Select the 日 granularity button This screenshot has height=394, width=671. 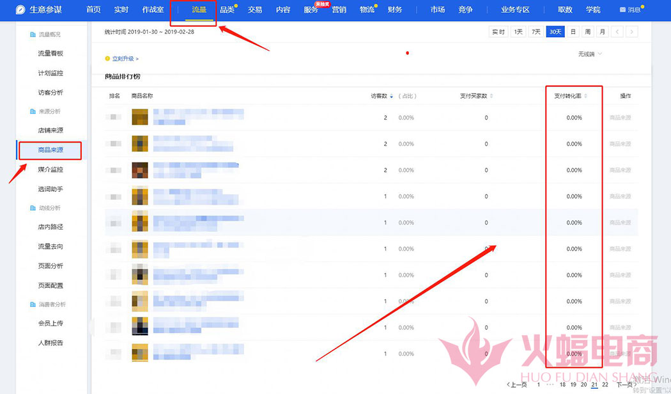point(573,32)
